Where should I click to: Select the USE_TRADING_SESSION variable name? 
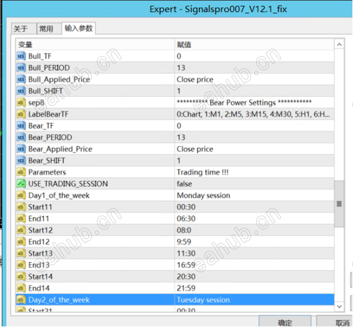coord(68,184)
